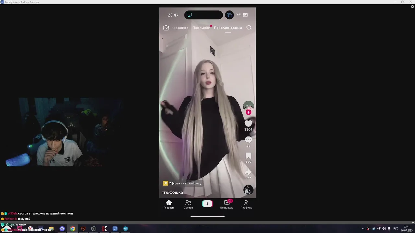Like the video with the heart icon

point(248,124)
